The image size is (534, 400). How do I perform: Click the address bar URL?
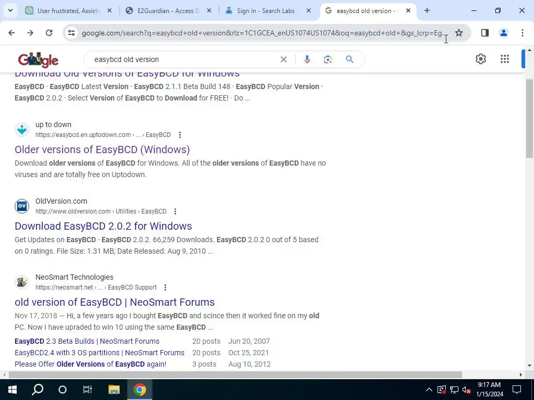click(263, 33)
